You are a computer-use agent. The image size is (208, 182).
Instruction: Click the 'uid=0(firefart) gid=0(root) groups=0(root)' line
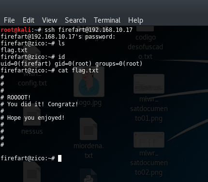click(x=72, y=64)
